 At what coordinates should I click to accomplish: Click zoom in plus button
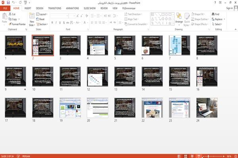pos(224,156)
